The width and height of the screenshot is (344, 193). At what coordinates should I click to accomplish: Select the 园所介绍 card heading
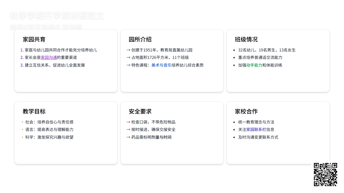click(x=140, y=39)
